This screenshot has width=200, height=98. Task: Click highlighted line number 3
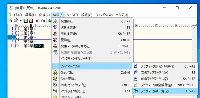pos(12,37)
